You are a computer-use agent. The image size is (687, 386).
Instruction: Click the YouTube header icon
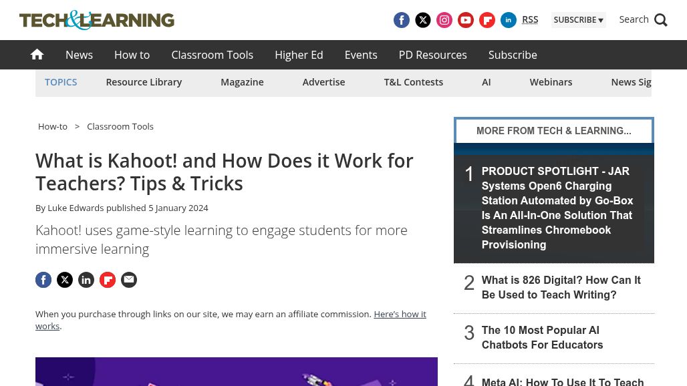point(466,20)
